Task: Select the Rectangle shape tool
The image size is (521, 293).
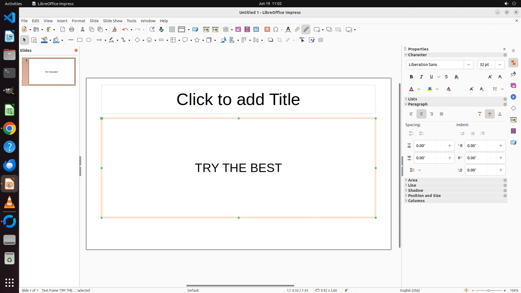Action: pos(80,40)
